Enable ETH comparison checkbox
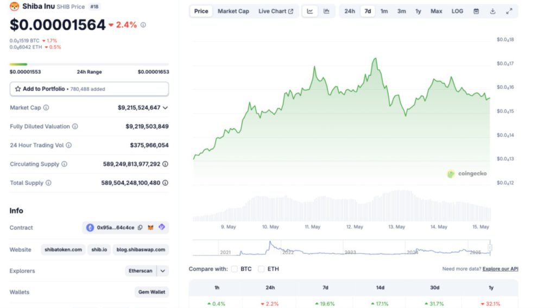556x308 pixels. point(261,269)
